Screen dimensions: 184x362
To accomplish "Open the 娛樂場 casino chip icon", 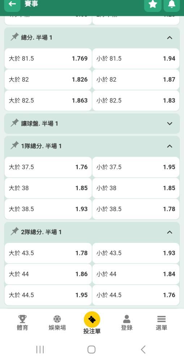I will pyautogui.click(x=57, y=319).
